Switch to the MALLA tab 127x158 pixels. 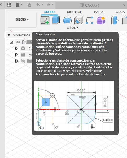tap(99, 12)
